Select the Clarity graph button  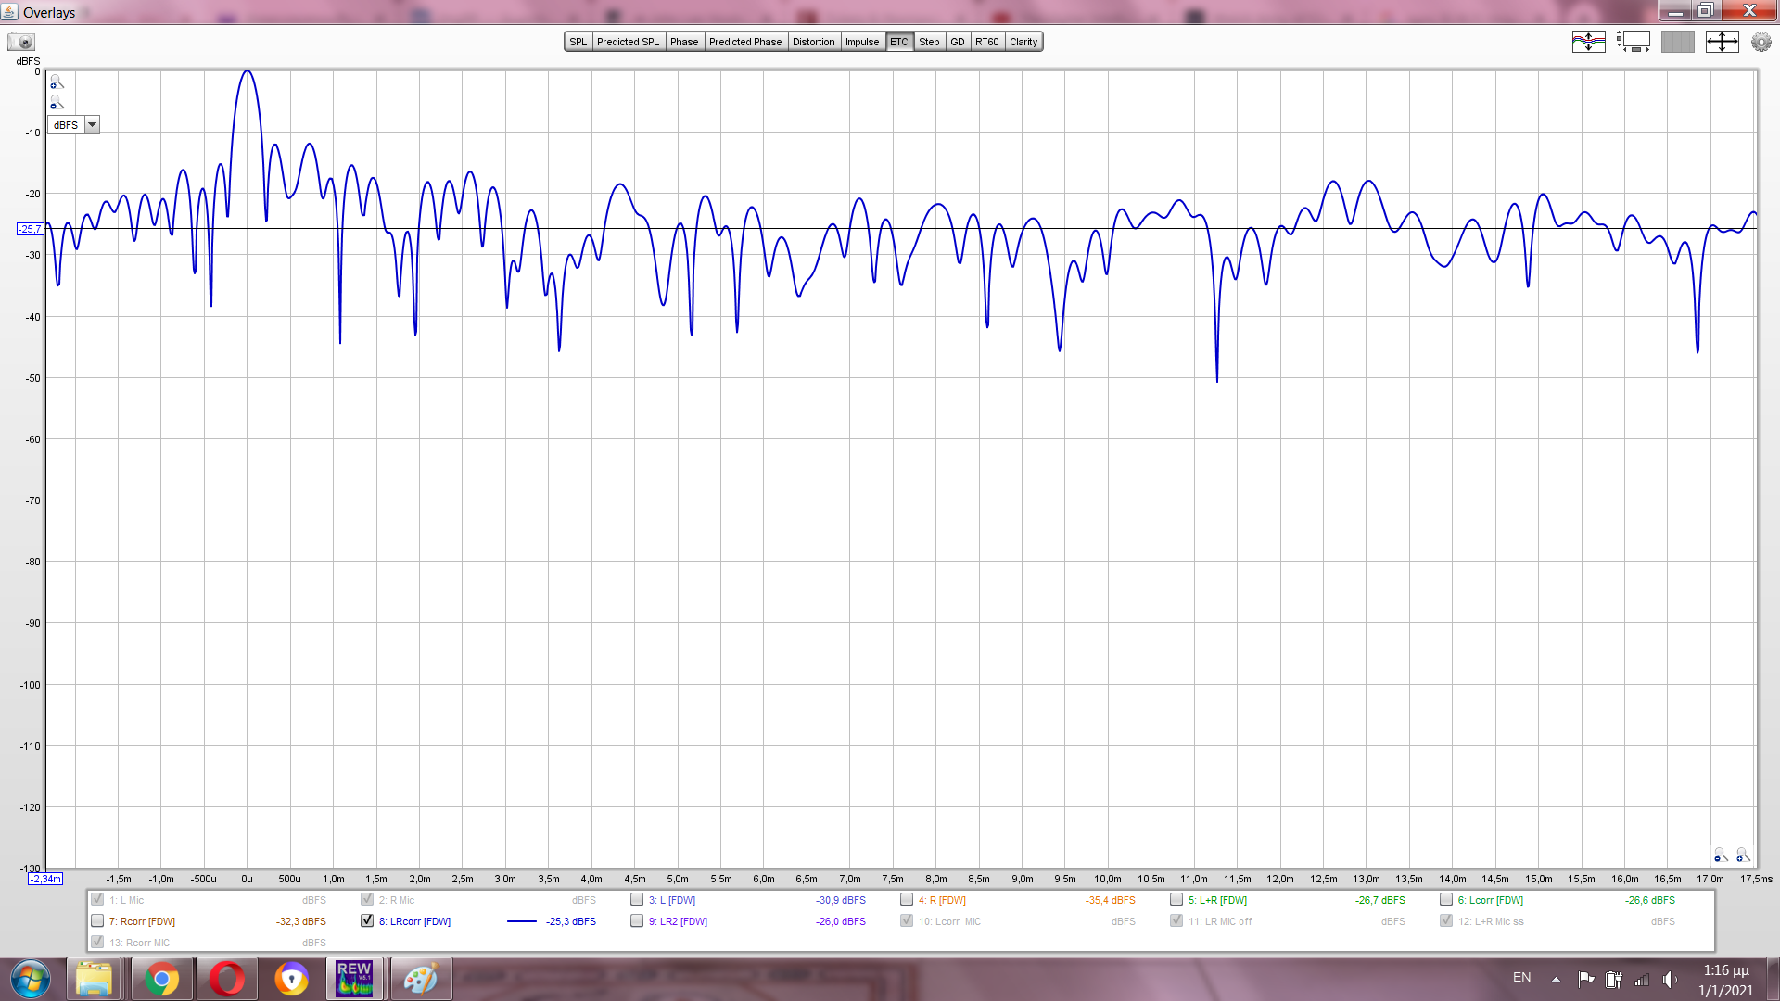tap(1023, 42)
